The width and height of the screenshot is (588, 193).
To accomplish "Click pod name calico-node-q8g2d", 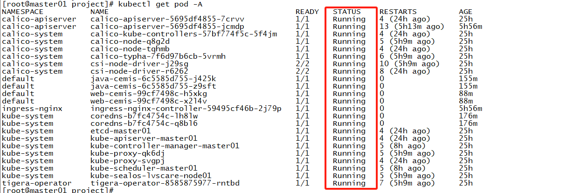I will coord(130,41).
